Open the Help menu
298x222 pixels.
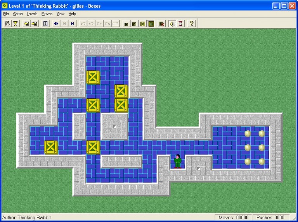click(x=72, y=14)
